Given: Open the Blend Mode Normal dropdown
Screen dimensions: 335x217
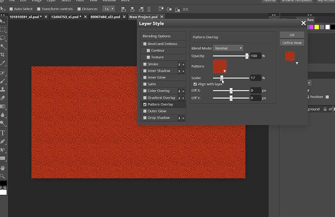Looking at the screenshot, I should [228, 48].
